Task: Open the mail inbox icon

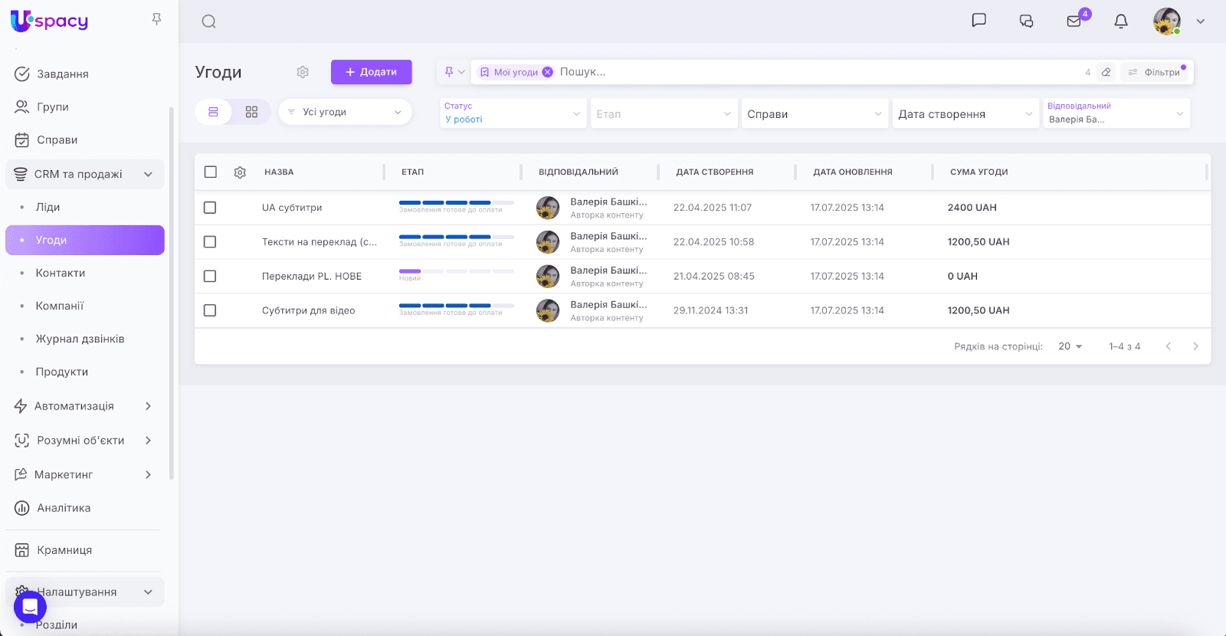Action: 1074,21
